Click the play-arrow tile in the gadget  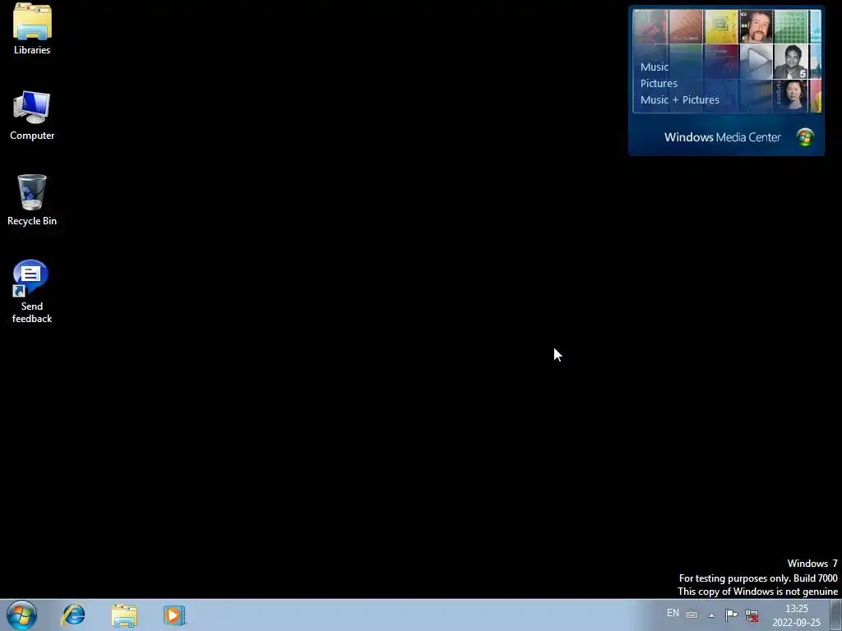(x=756, y=61)
